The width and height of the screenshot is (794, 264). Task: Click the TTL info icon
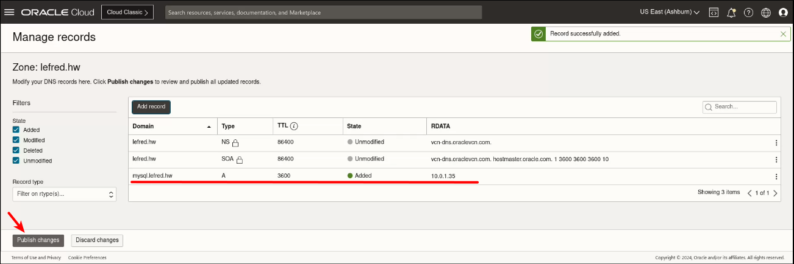294,127
